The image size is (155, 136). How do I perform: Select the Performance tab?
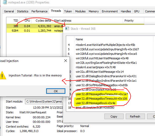click(x=40, y=11)
